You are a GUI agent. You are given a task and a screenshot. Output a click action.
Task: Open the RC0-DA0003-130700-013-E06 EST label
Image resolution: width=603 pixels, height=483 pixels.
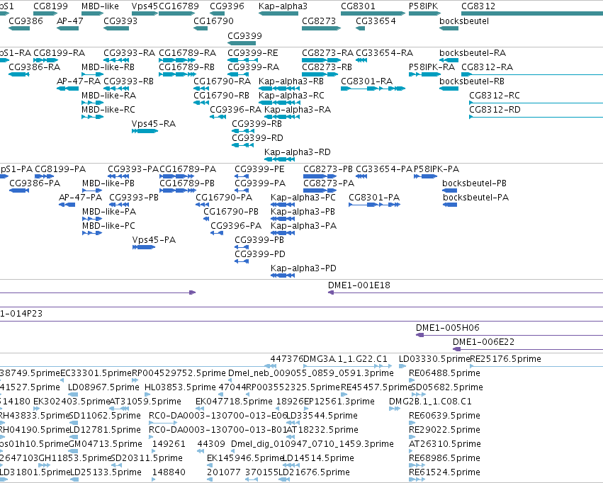click(218, 416)
